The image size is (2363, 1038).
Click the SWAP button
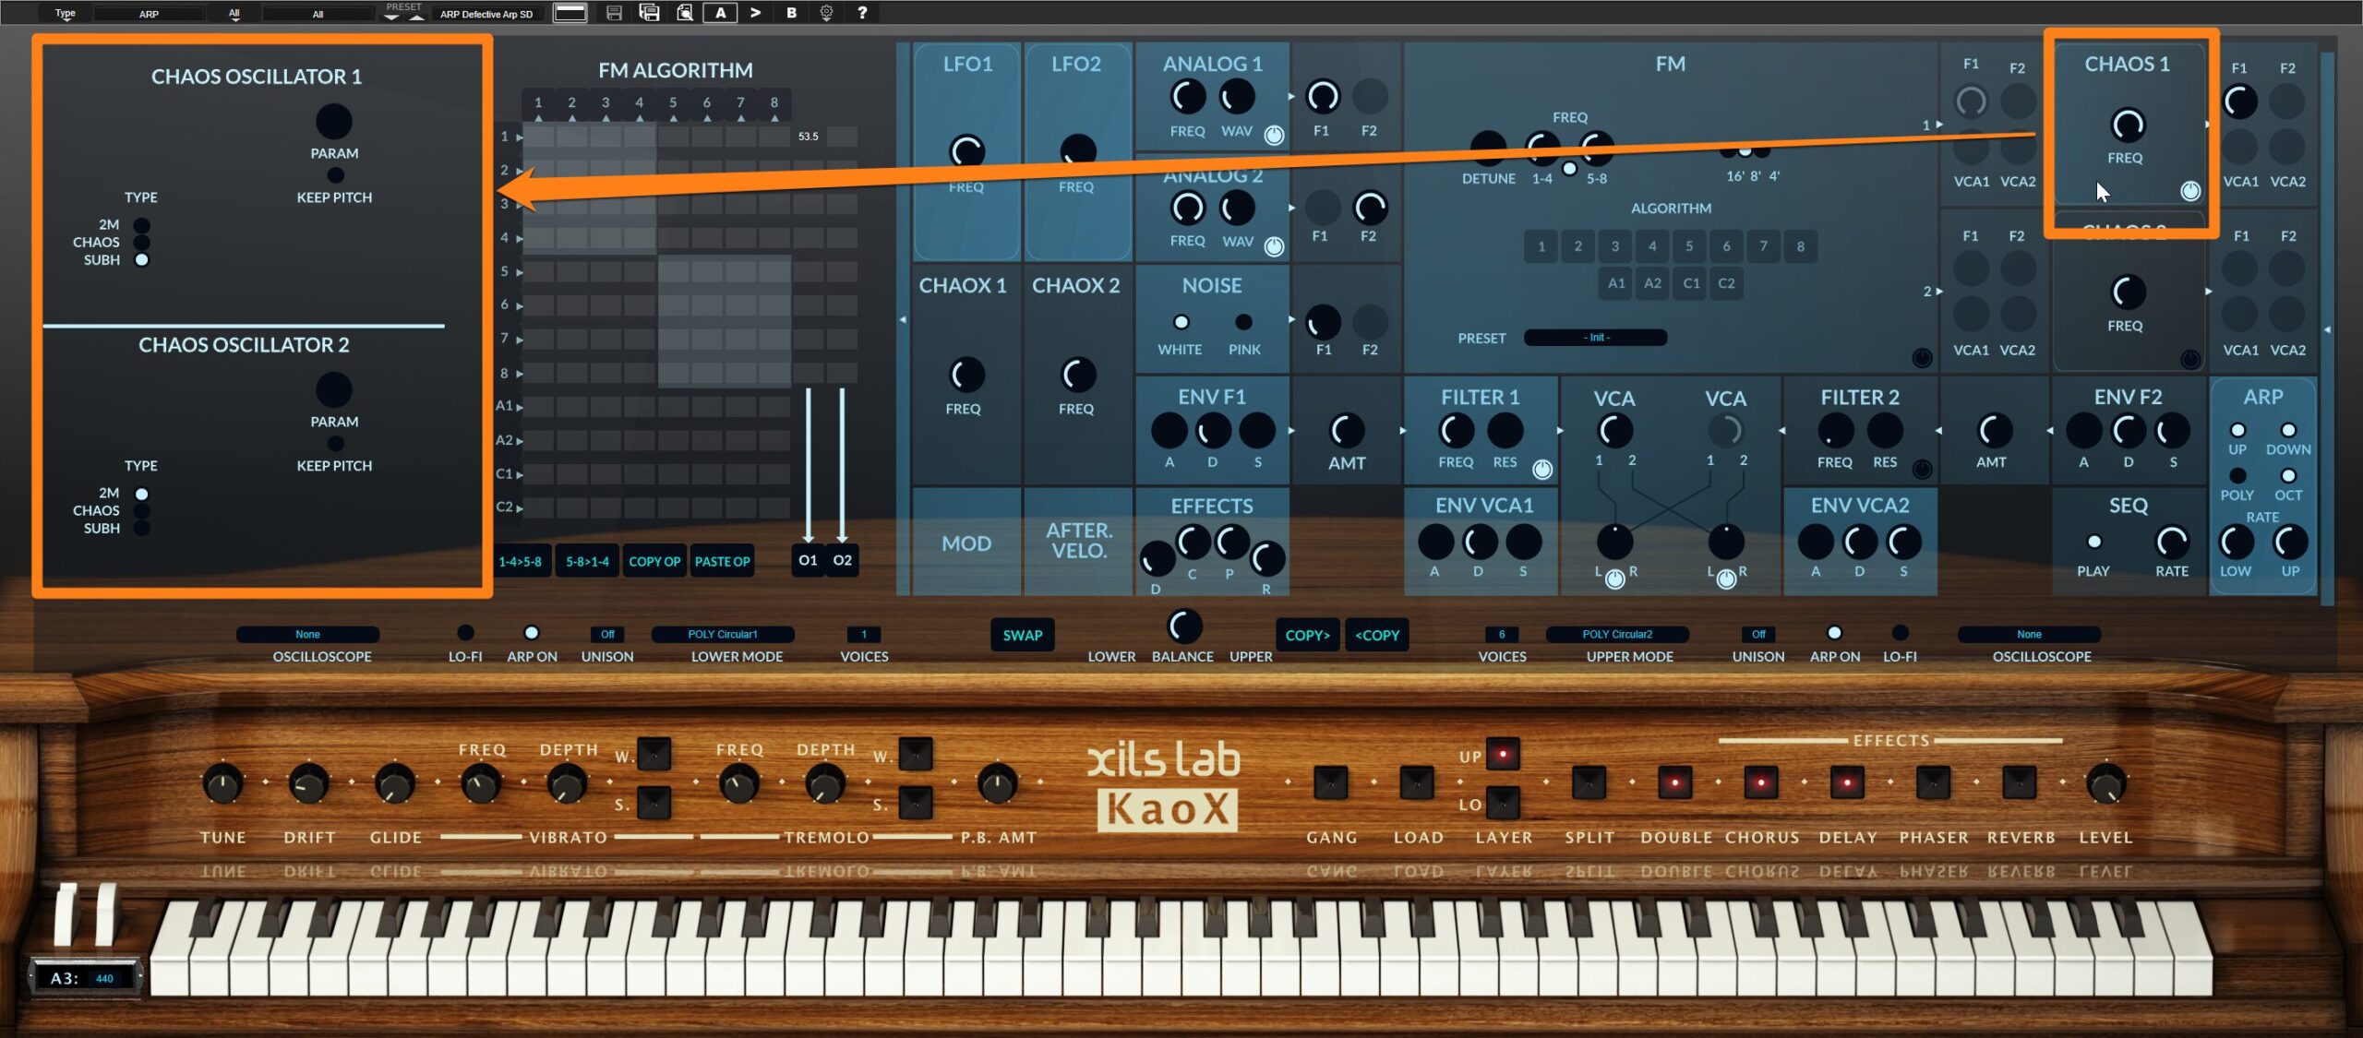pyautogui.click(x=1022, y=635)
